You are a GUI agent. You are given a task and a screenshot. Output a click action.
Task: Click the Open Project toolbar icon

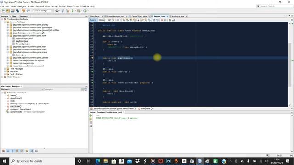(x=13, y=11)
